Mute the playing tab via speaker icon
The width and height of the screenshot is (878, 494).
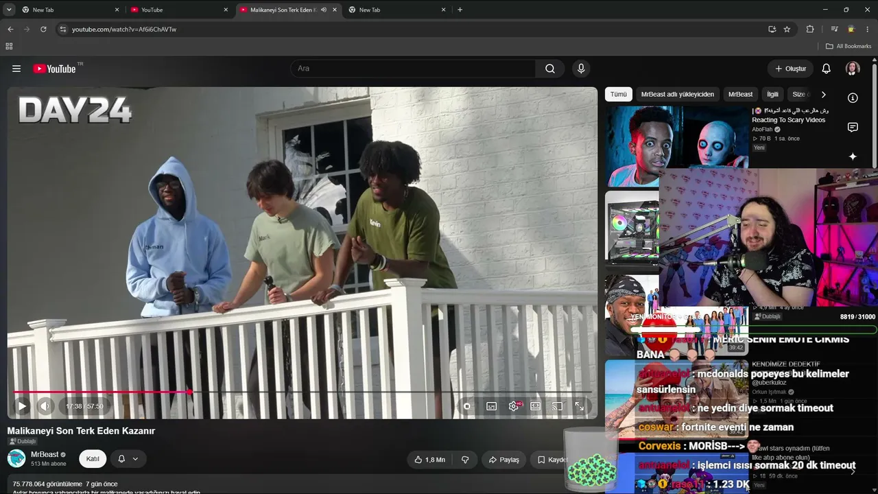pos(324,10)
